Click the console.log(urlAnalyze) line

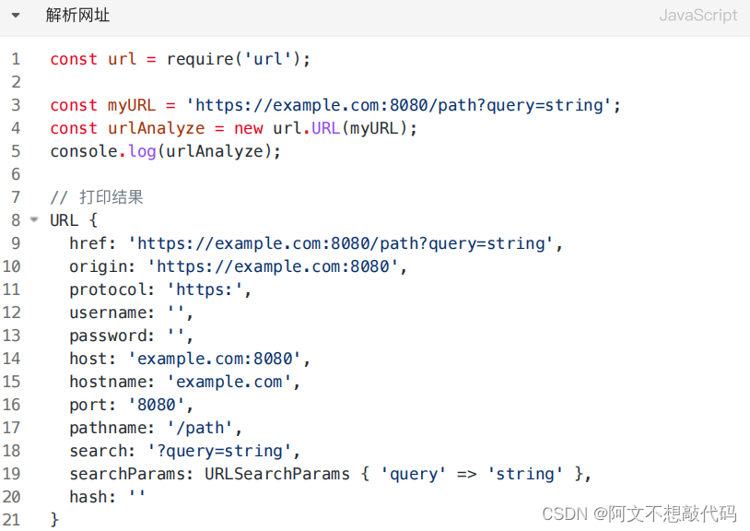[x=166, y=150]
